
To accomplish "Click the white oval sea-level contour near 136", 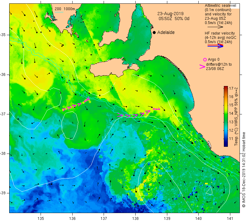I will [x=70, y=125].
